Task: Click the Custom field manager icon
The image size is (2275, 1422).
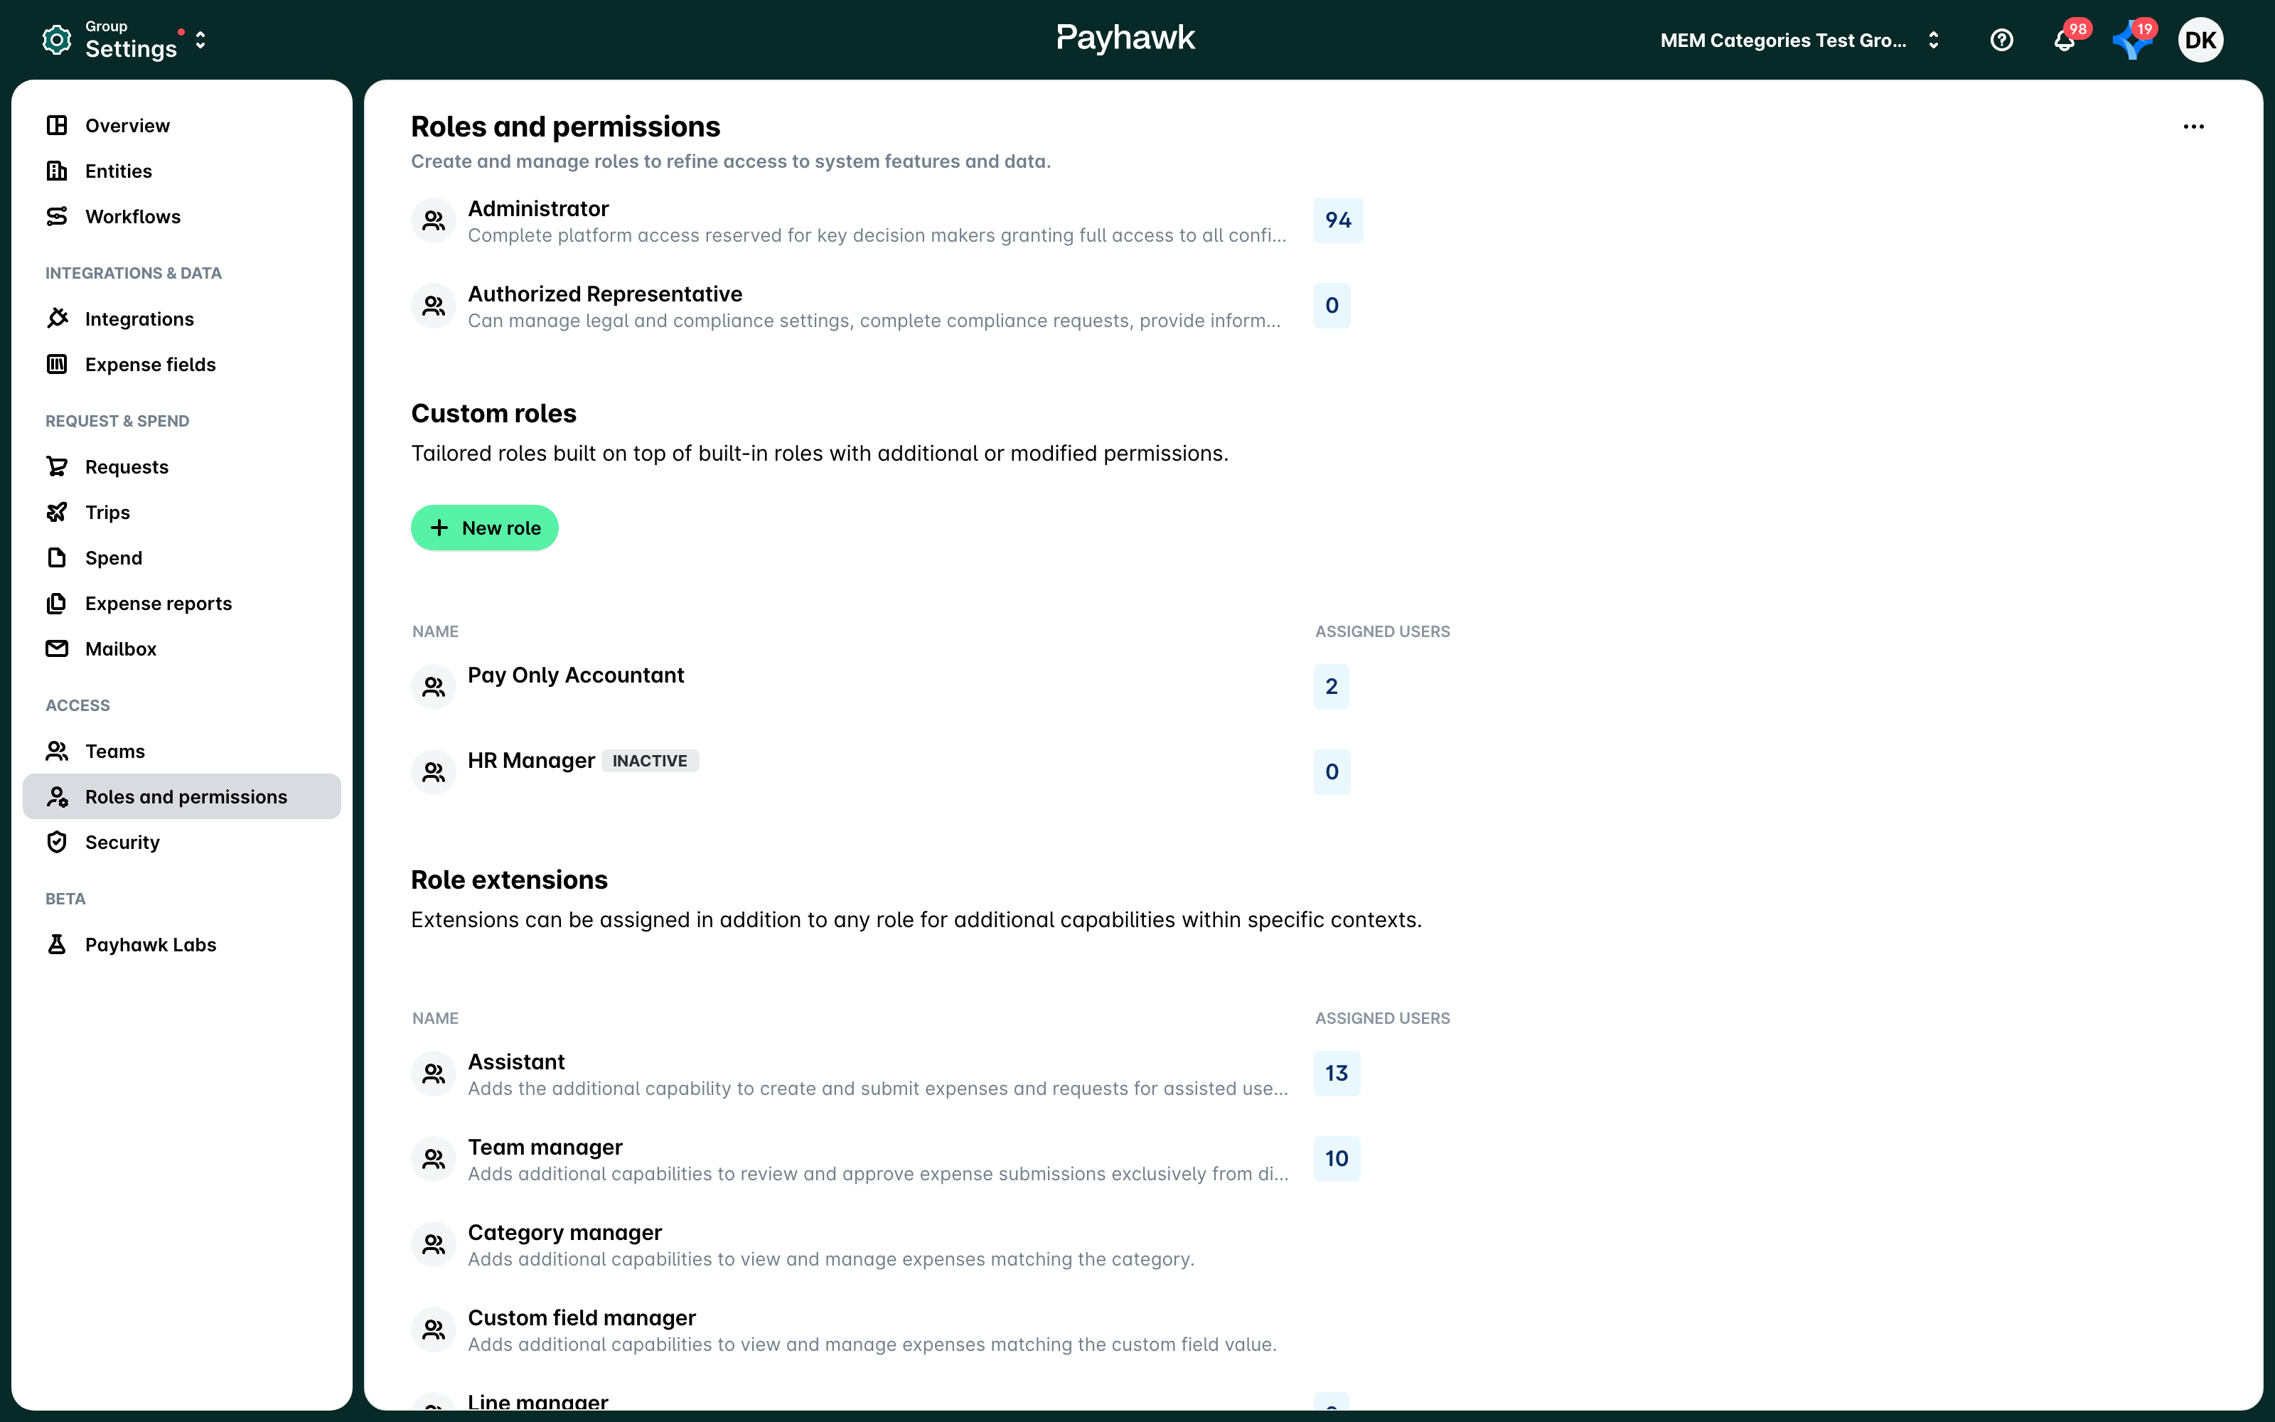Action: point(434,1329)
